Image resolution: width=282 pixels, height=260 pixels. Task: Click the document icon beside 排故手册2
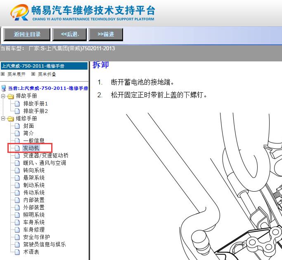pyautogui.click(x=17, y=111)
